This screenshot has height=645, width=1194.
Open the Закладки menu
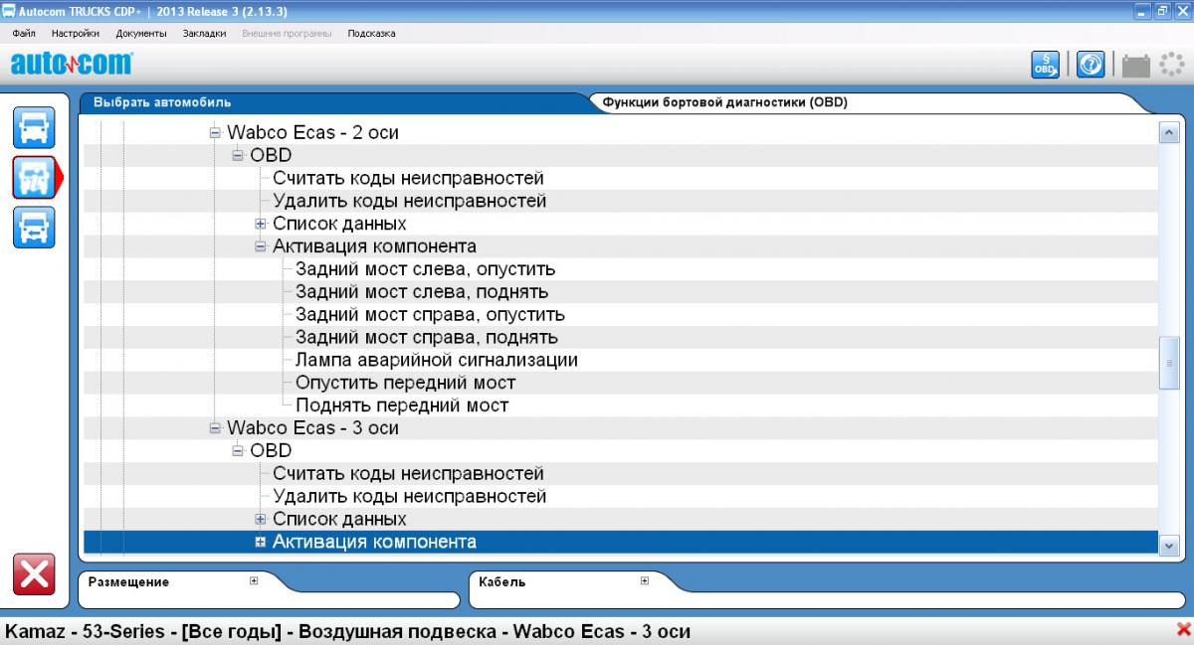(x=204, y=33)
